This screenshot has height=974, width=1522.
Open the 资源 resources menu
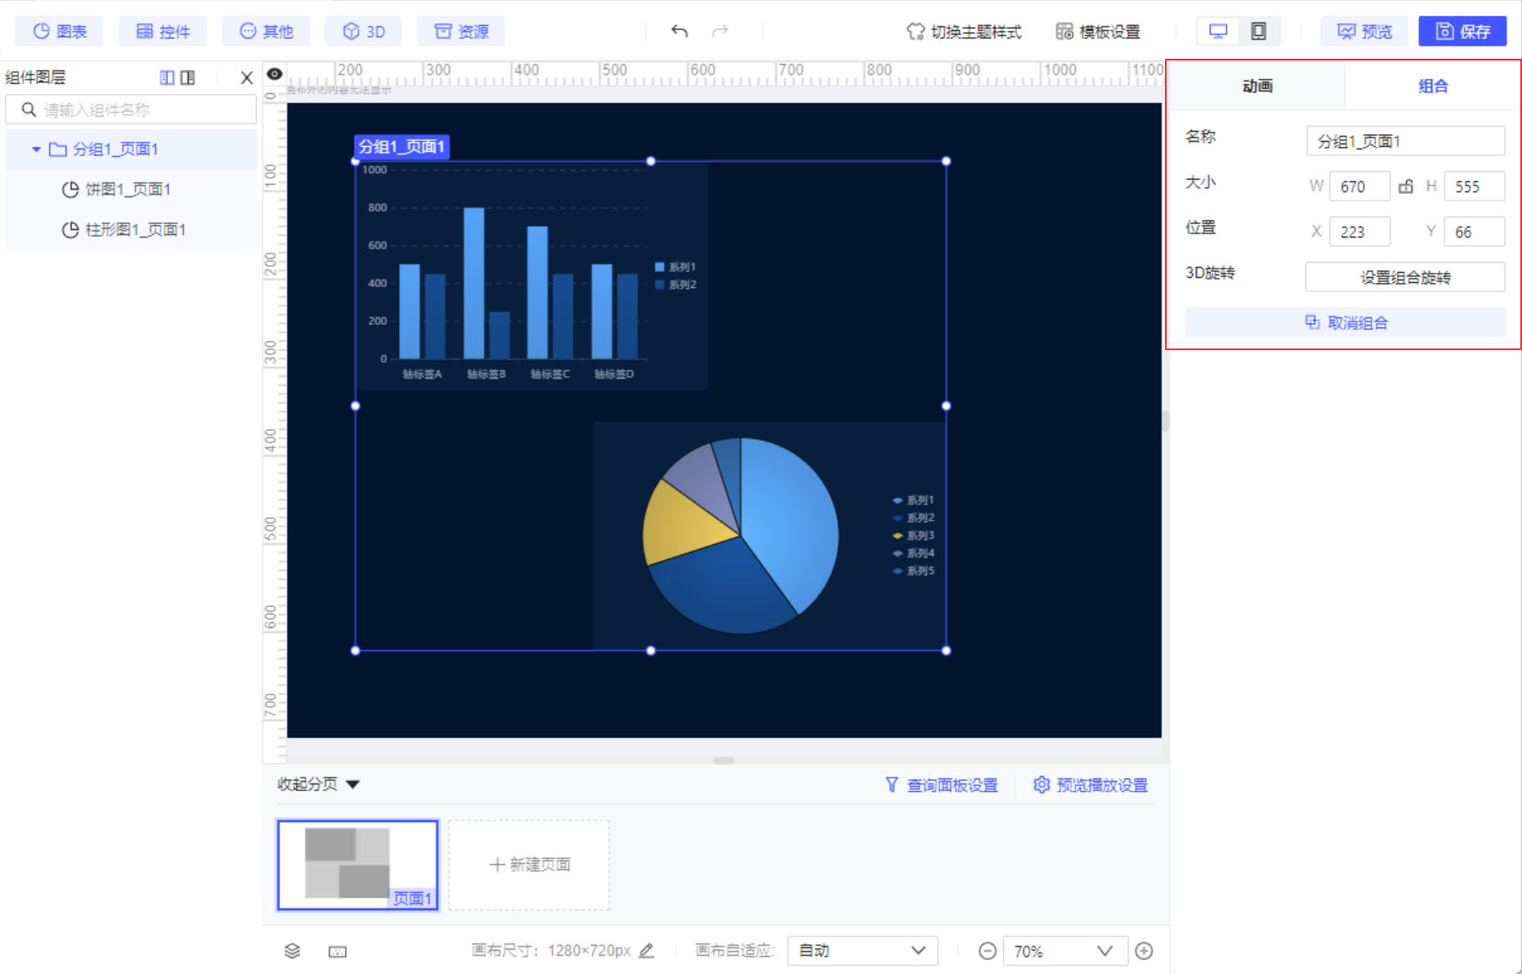tap(461, 31)
